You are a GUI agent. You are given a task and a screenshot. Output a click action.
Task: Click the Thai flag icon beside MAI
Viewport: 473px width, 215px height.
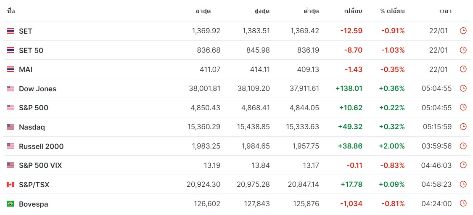point(10,69)
